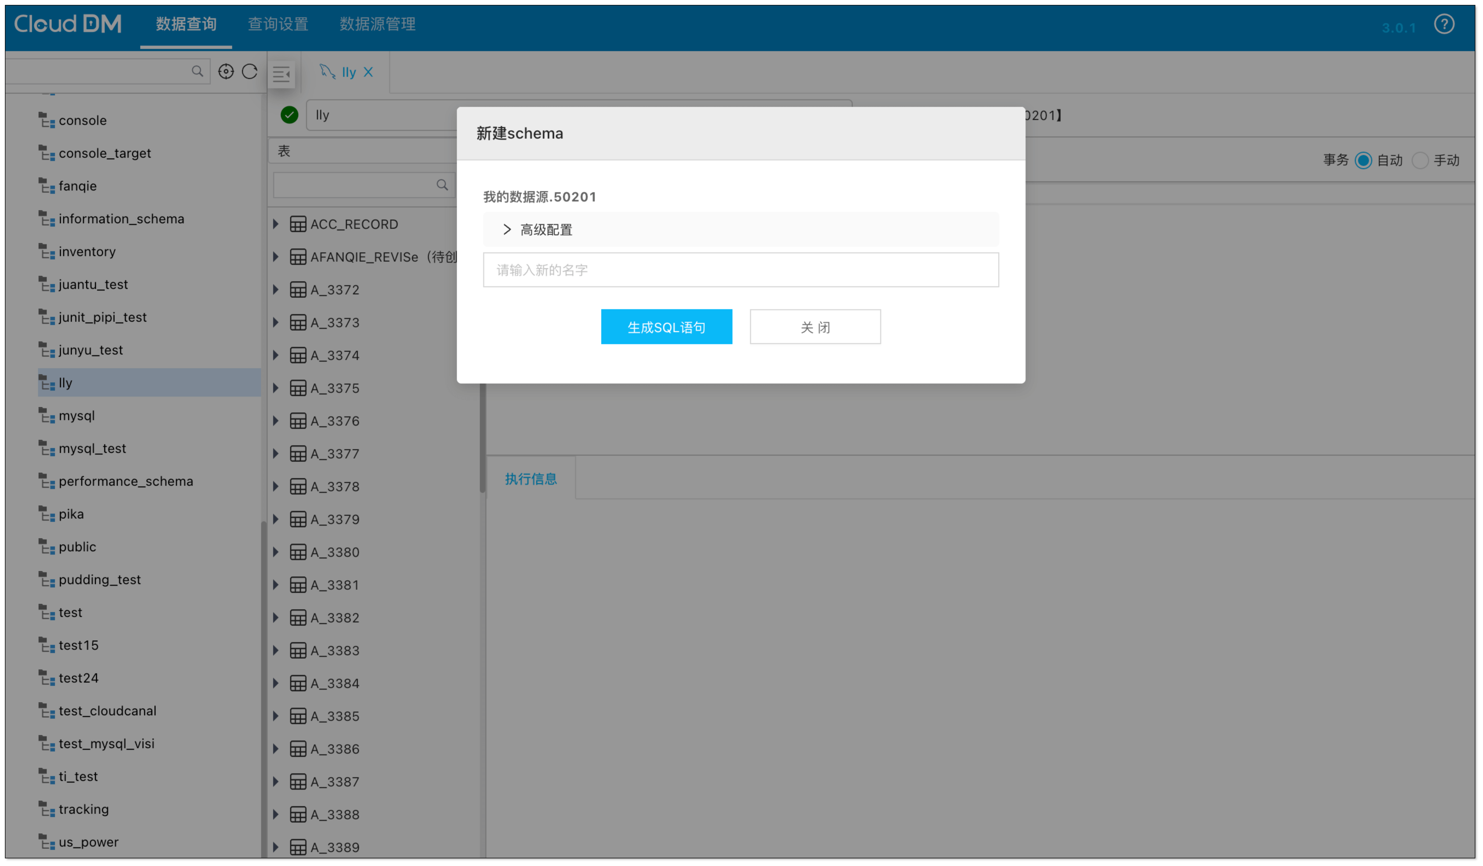
Task: Click the green connection status check icon
Action: coord(289,115)
